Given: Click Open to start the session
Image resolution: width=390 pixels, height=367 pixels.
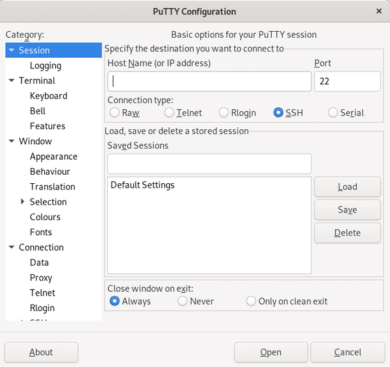Looking at the screenshot, I should (271, 352).
